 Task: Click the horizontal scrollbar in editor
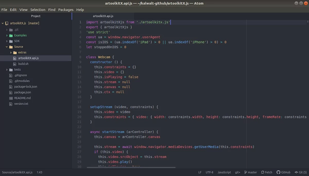131,167
